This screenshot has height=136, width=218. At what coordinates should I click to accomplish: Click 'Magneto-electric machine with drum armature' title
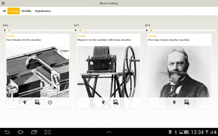(x=104, y=40)
